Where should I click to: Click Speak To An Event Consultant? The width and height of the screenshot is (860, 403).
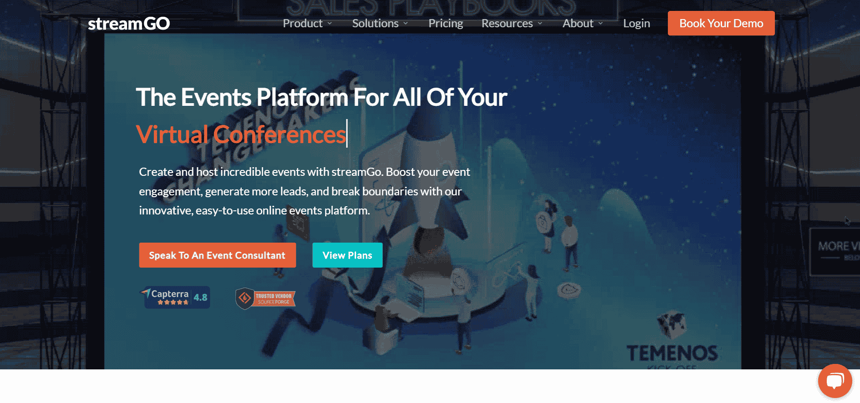(217, 255)
